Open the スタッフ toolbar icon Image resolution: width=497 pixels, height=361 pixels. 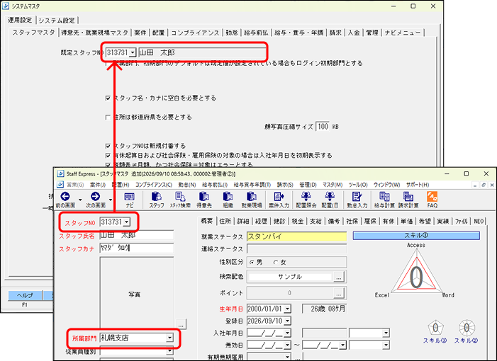pos(157,197)
